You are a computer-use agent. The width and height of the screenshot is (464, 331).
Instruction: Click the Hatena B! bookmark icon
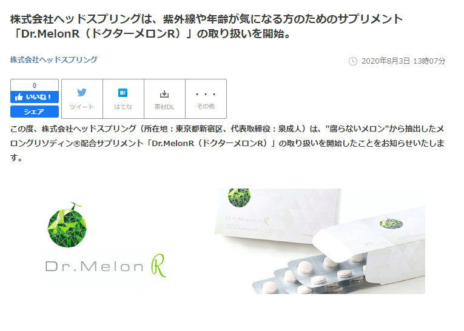coord(123,93)
